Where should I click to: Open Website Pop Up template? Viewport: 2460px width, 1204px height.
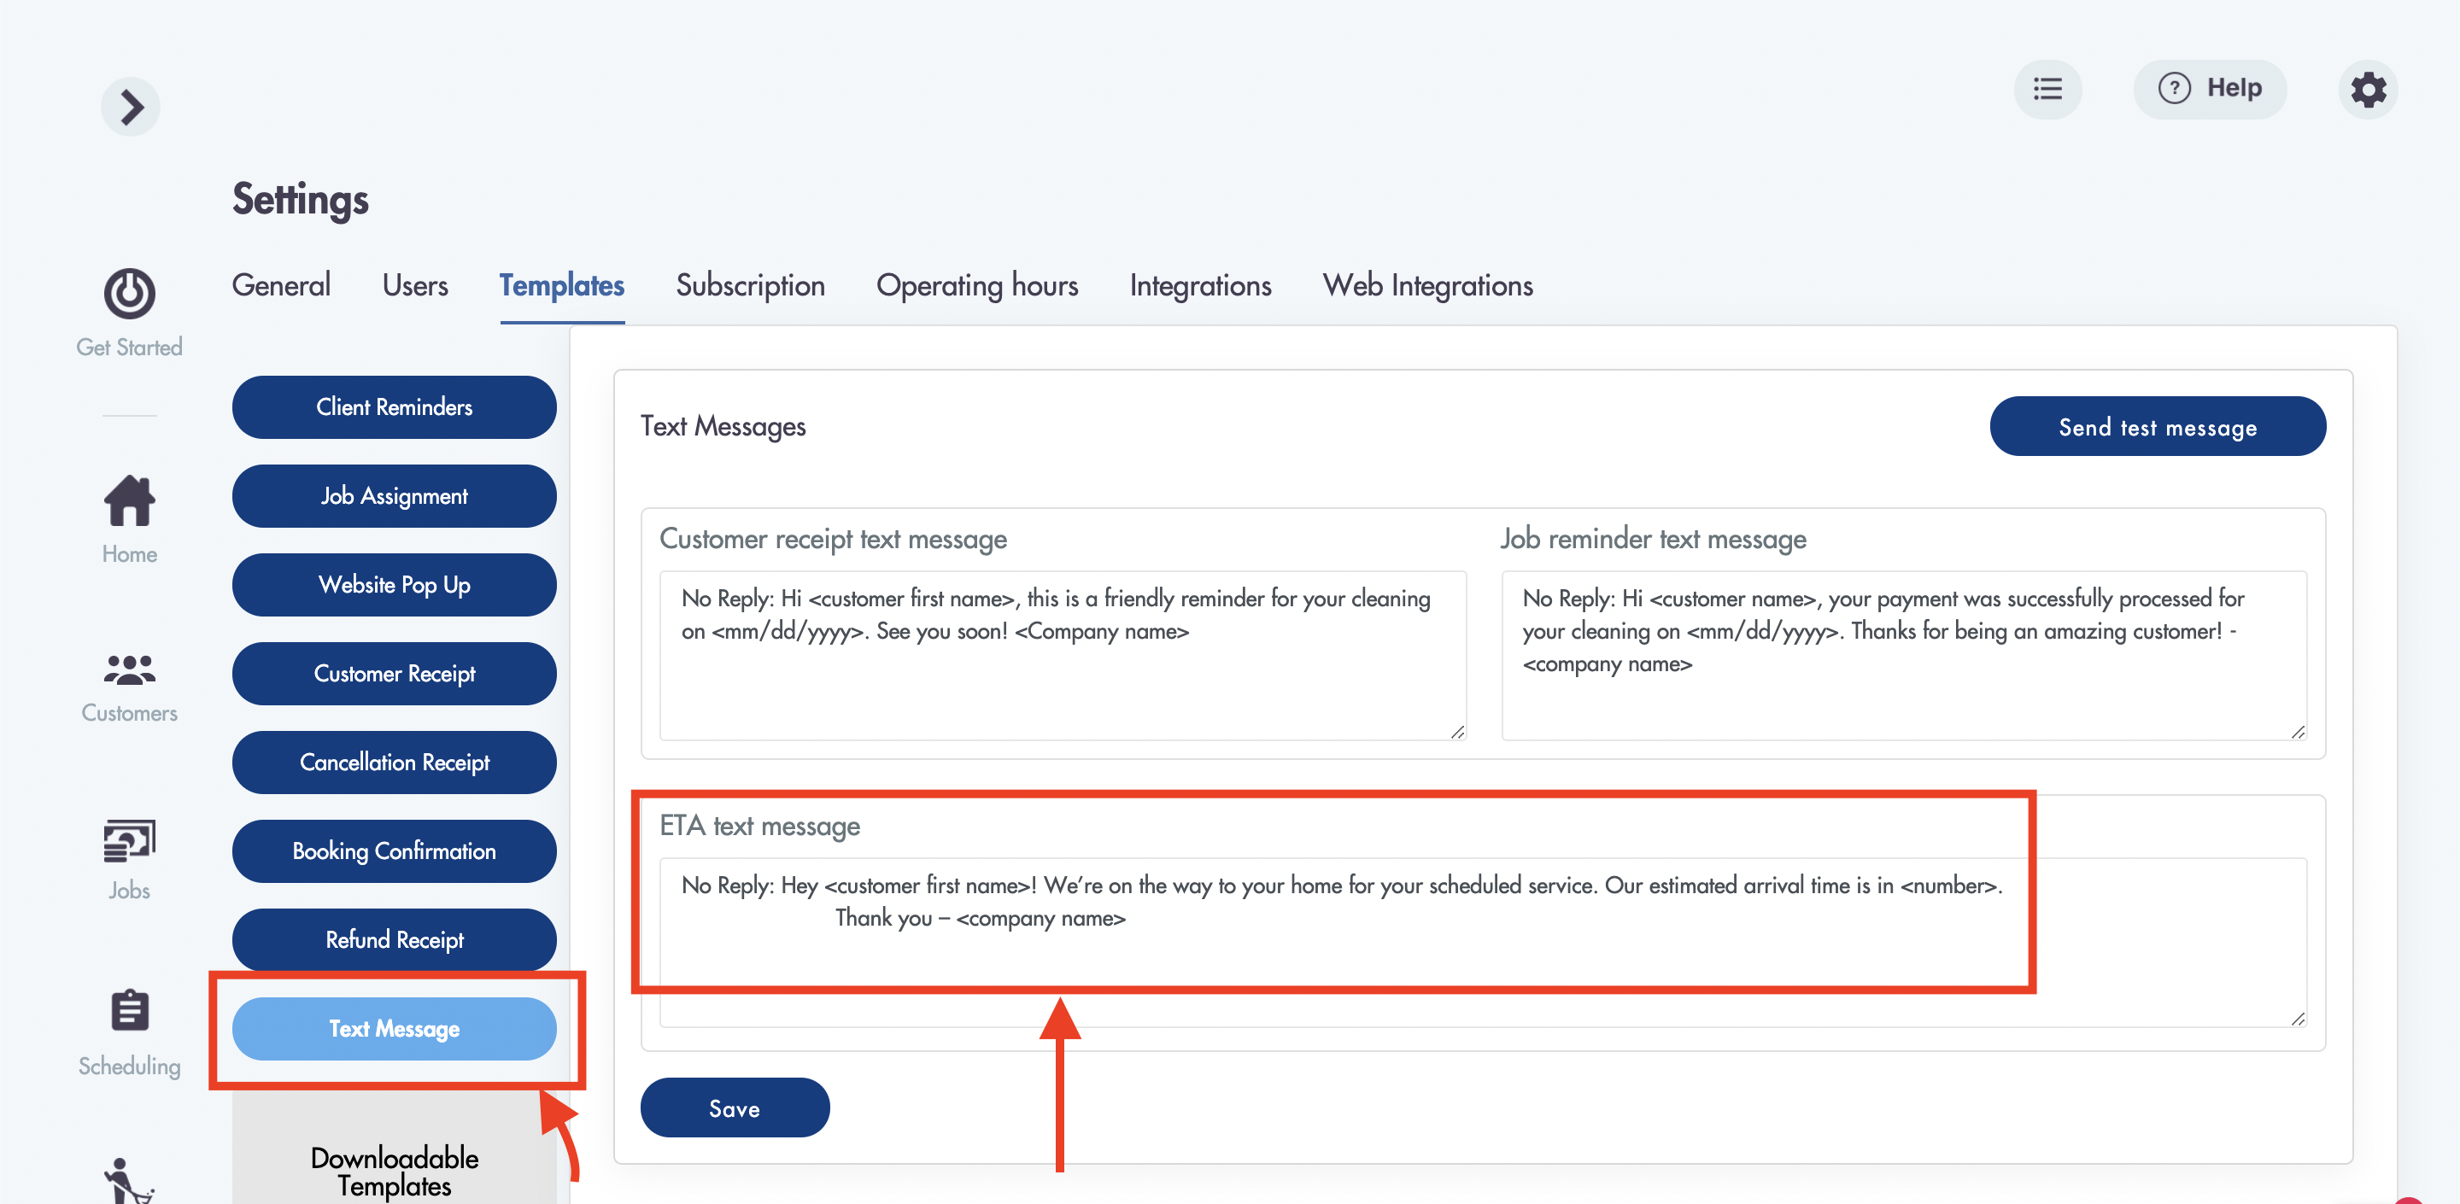(395, 584)
